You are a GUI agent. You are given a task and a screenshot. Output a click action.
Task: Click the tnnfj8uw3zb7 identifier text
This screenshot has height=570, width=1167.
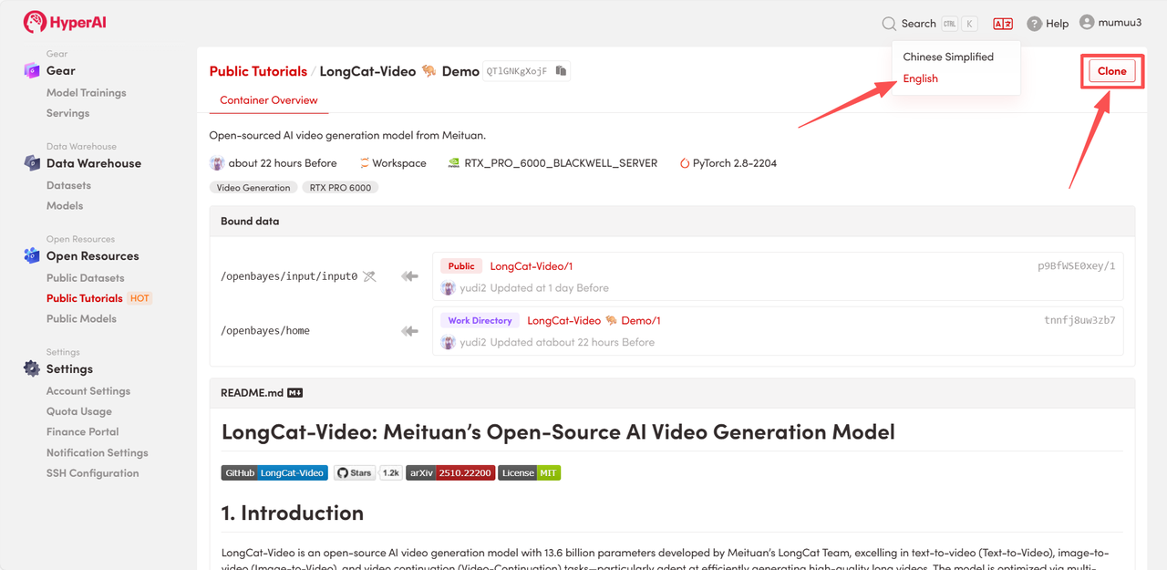1079,321
